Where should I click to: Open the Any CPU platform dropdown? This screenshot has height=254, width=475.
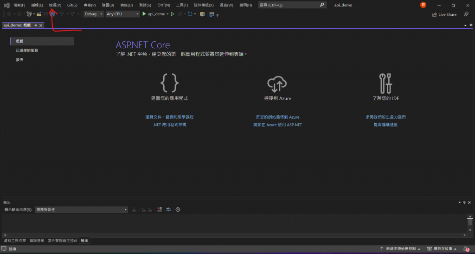click(122, 14)
